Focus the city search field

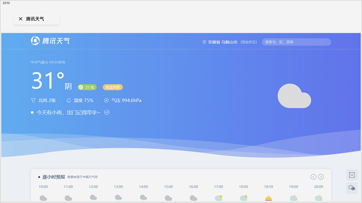(x=296, y=42)
